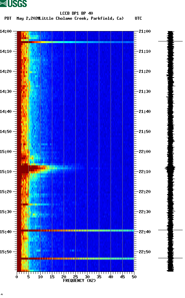Click the '15:10' PDT time label
Image resolution: width=185 pixels, height=298 pixels.
(6, 172)
